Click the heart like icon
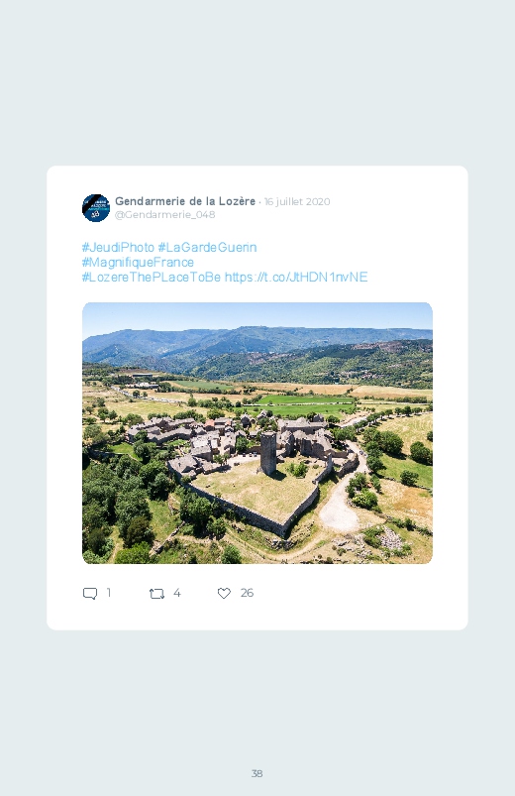515x796 pixels. pos(224,593)
